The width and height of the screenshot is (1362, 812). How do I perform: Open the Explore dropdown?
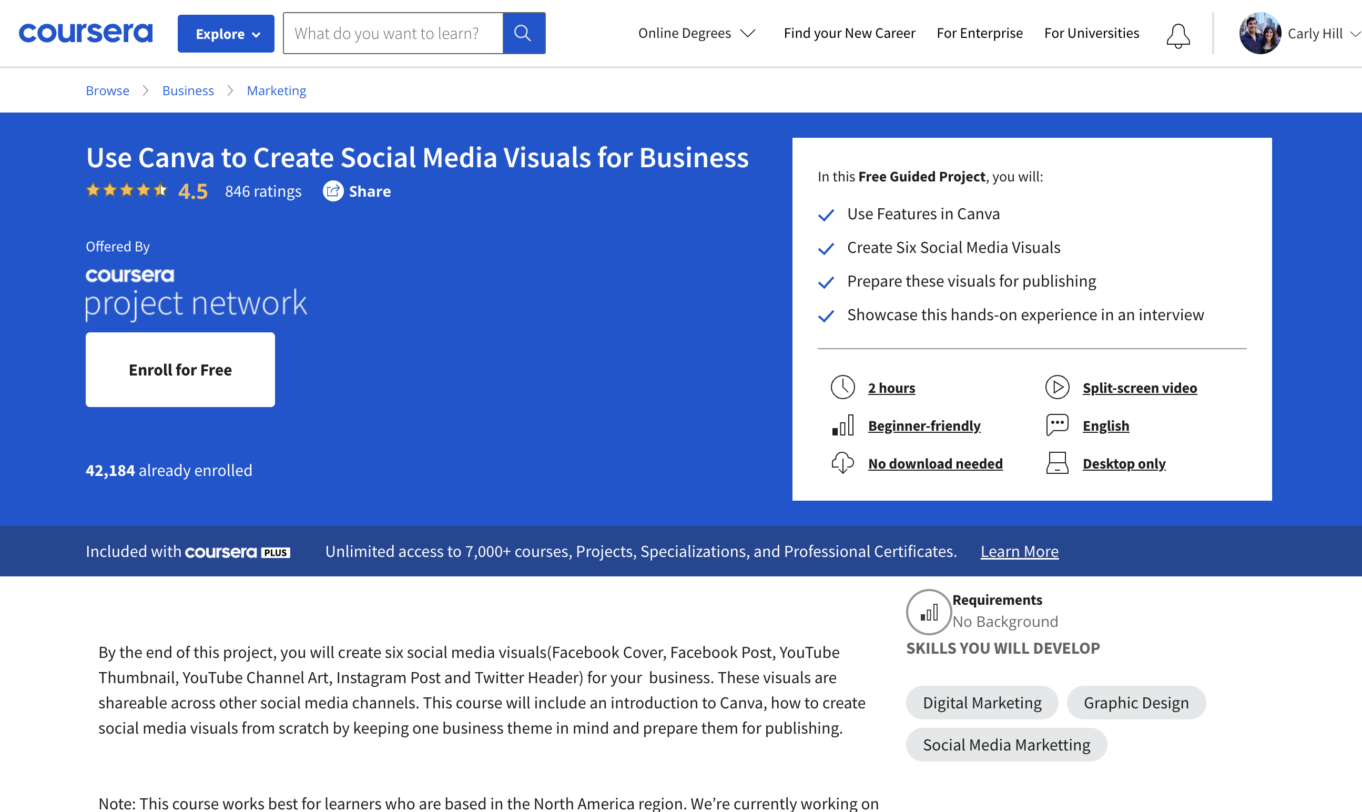[226, 34]
